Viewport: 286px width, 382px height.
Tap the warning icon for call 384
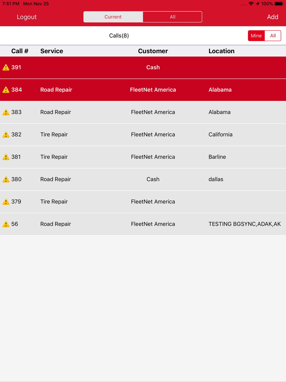coord(6,90)
